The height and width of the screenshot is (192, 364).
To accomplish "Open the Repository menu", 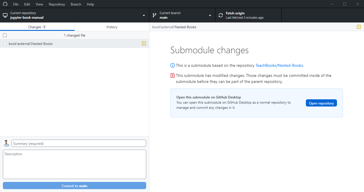I will click(57, 4).
